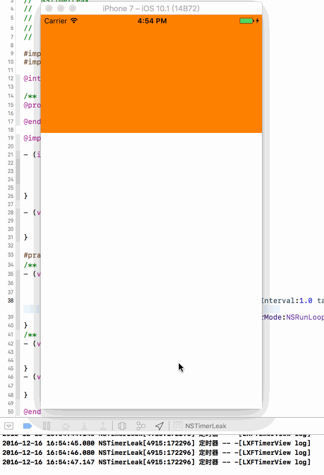324x475 pixels.
Task: Click the @pro keyword on line 15
Action: [32, 105]
